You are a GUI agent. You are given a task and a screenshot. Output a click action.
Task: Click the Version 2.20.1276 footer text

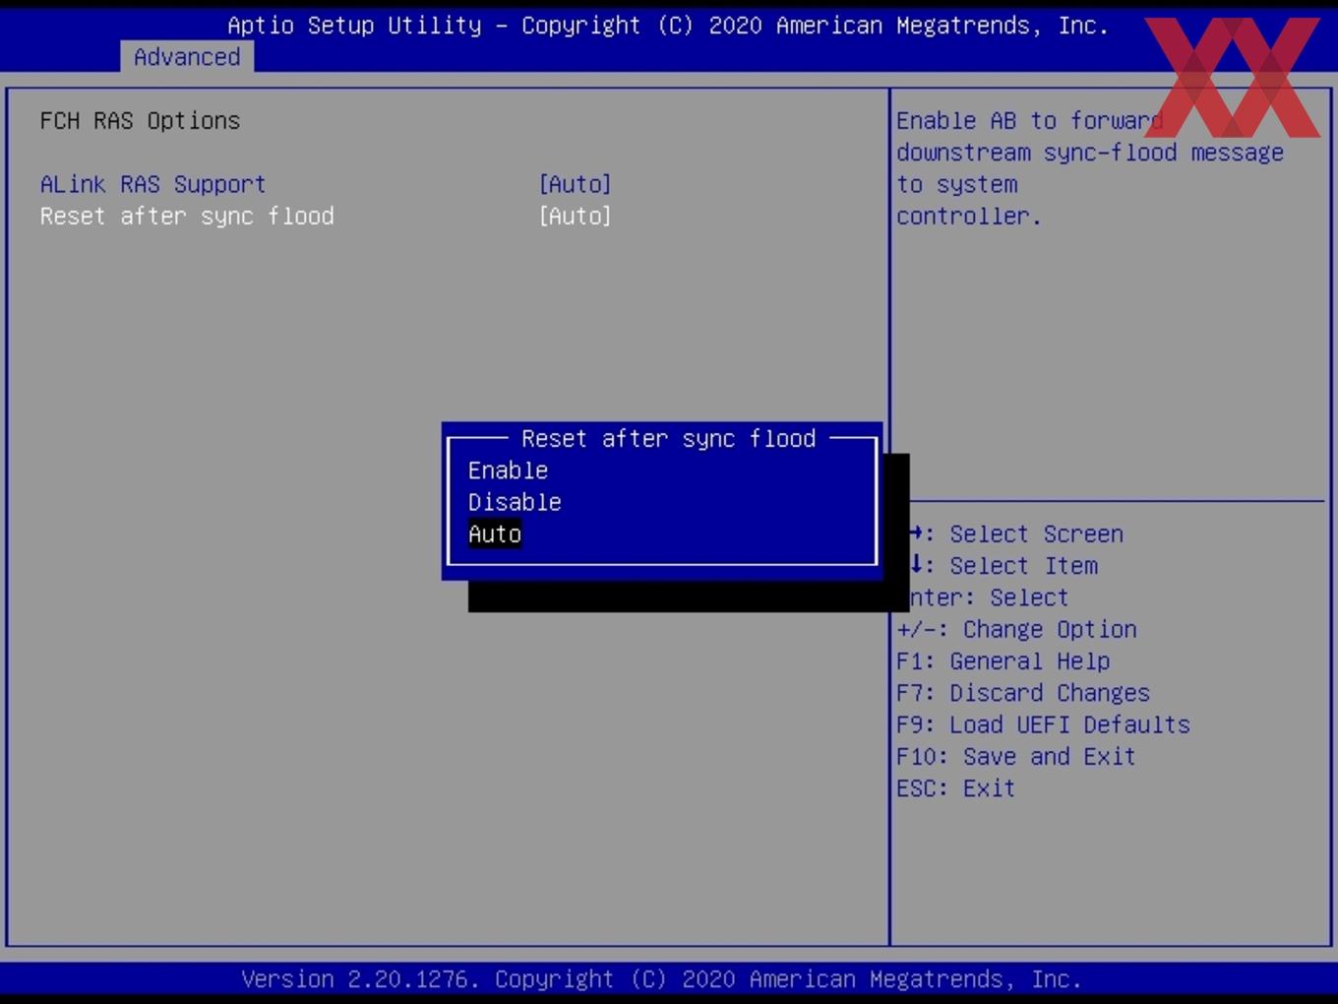point(661,978)
